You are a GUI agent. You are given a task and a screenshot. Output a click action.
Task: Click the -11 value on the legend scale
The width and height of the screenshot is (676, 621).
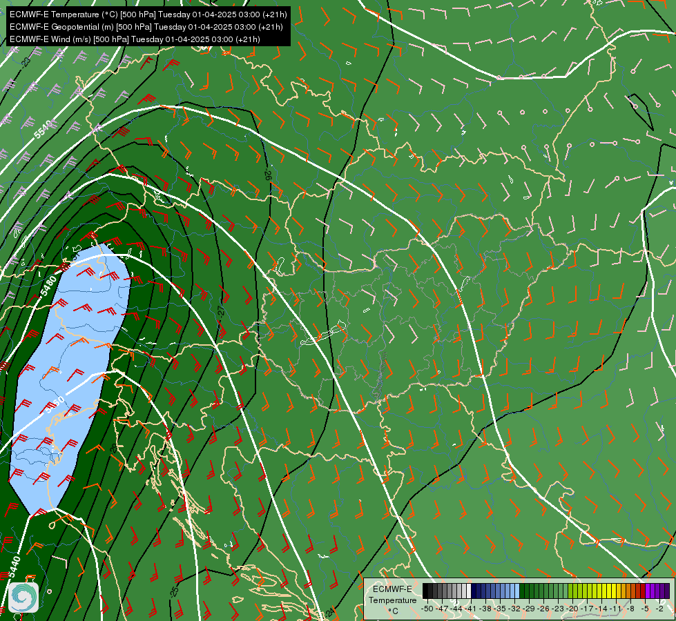[x=616, y=609]
